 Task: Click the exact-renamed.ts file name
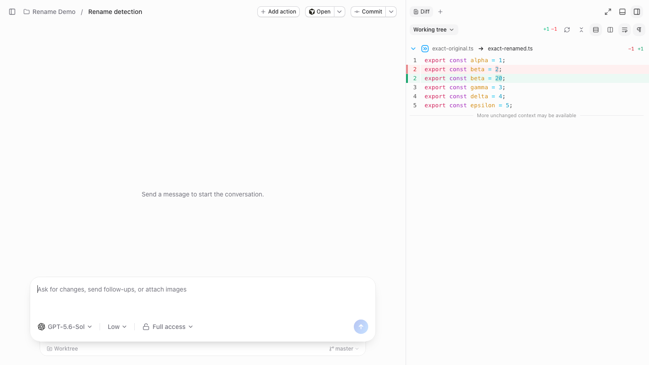click(x=510, y=49)
